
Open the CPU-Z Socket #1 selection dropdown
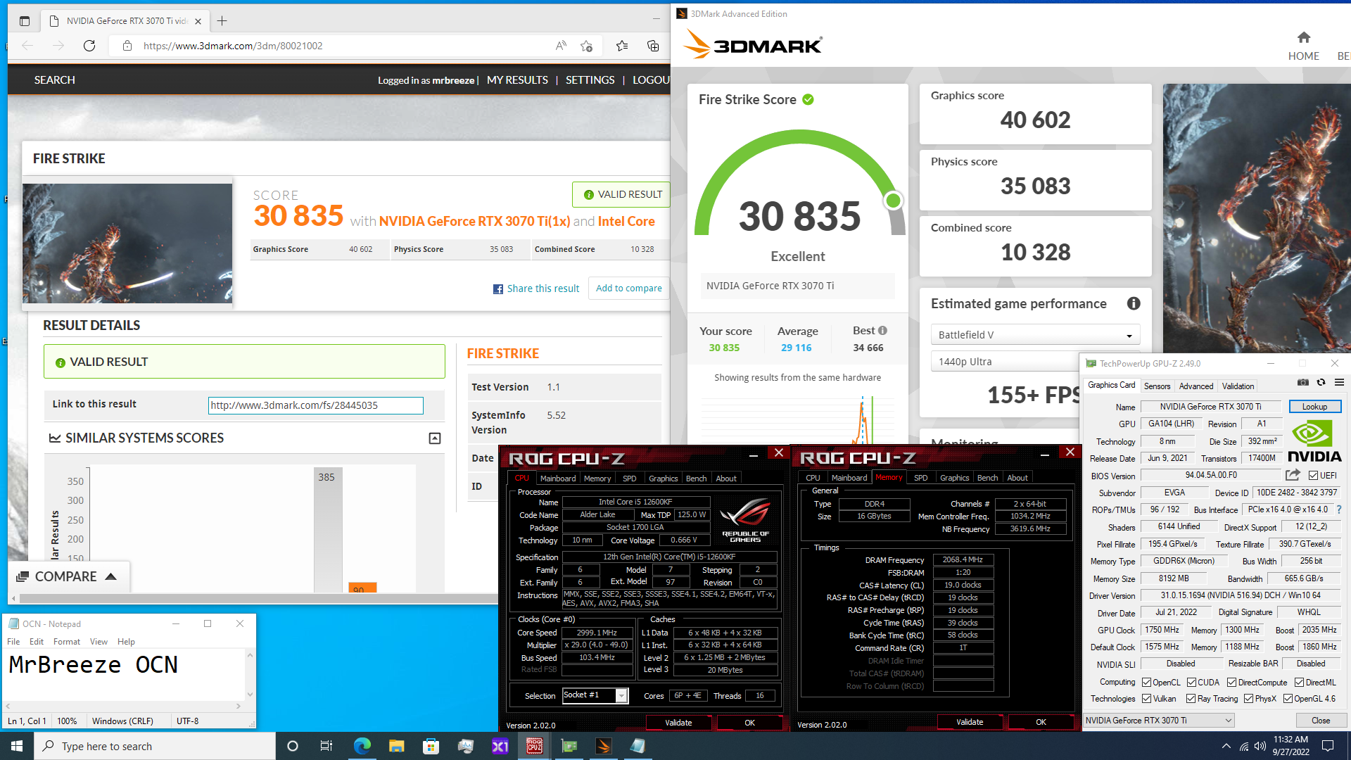[595, 695]
